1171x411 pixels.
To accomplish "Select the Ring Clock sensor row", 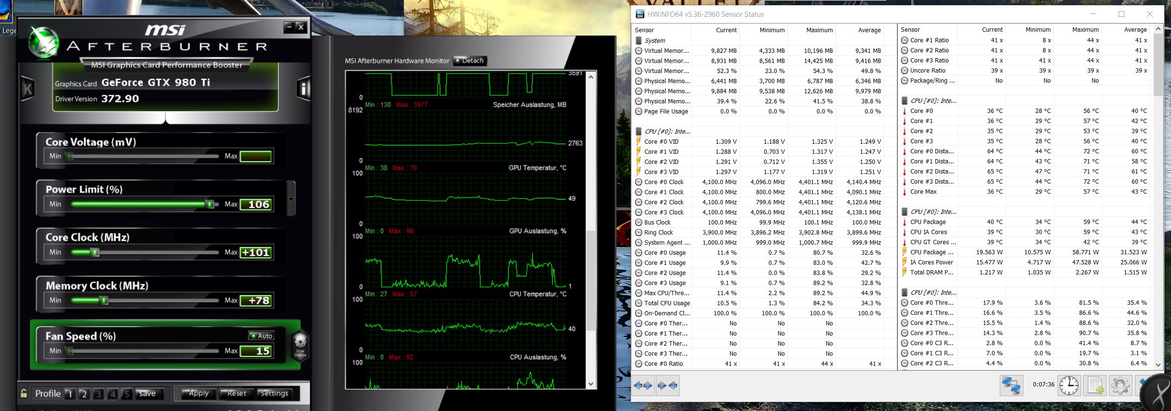I will pyautogui.click(x=764, y=232).
